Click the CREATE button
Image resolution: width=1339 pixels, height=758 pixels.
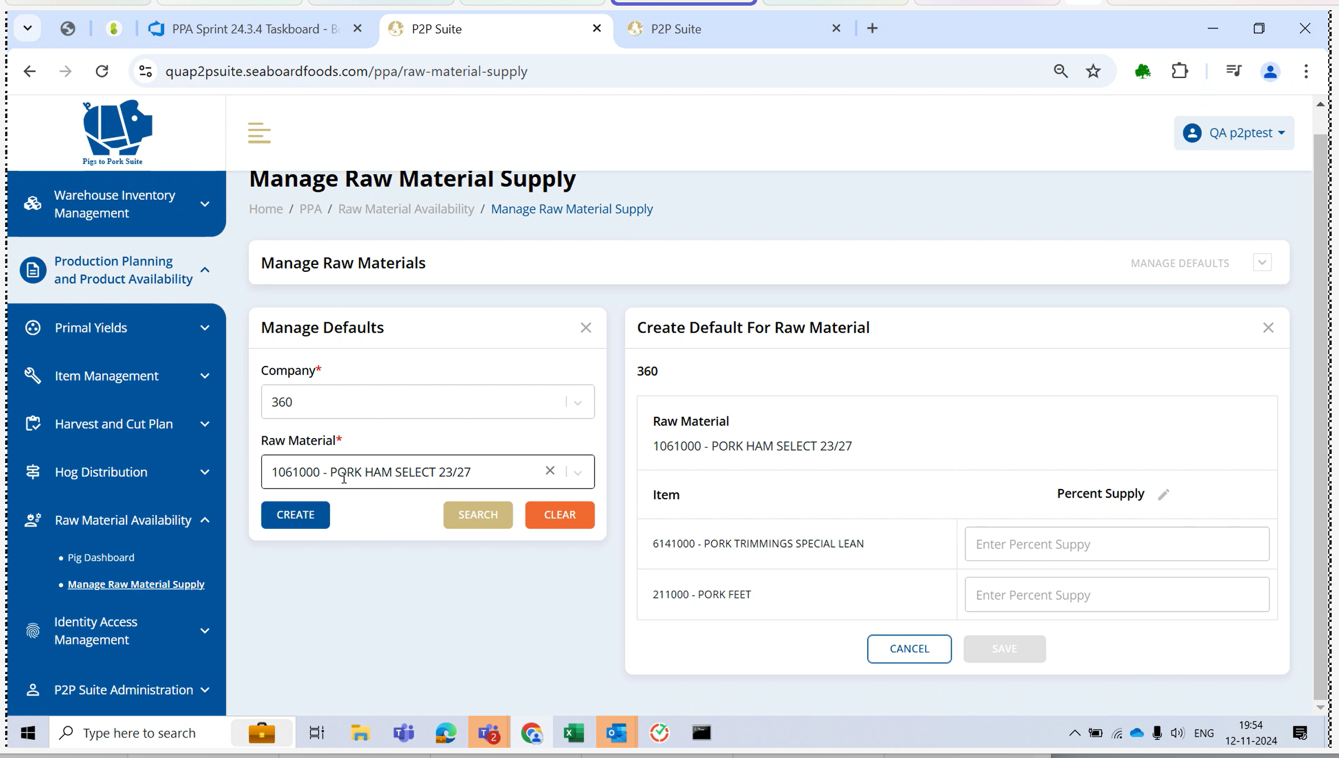coord(295,515)
